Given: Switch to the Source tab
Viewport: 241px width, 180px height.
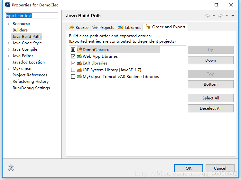Looking at the screenshot, I should tap(79, 28).
